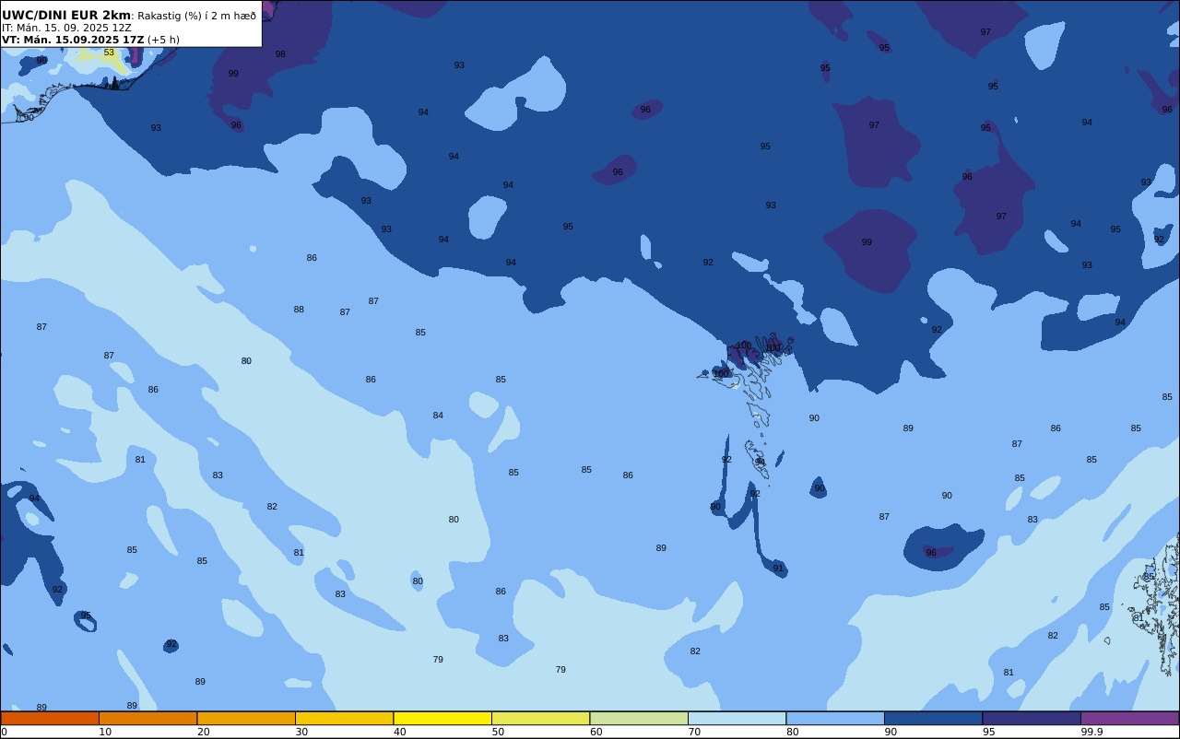Image resolution: width=1180 pixels, height=739 pixels.
Task: Select the 80–90 light blue legend swatch
Action: point(835,718)
